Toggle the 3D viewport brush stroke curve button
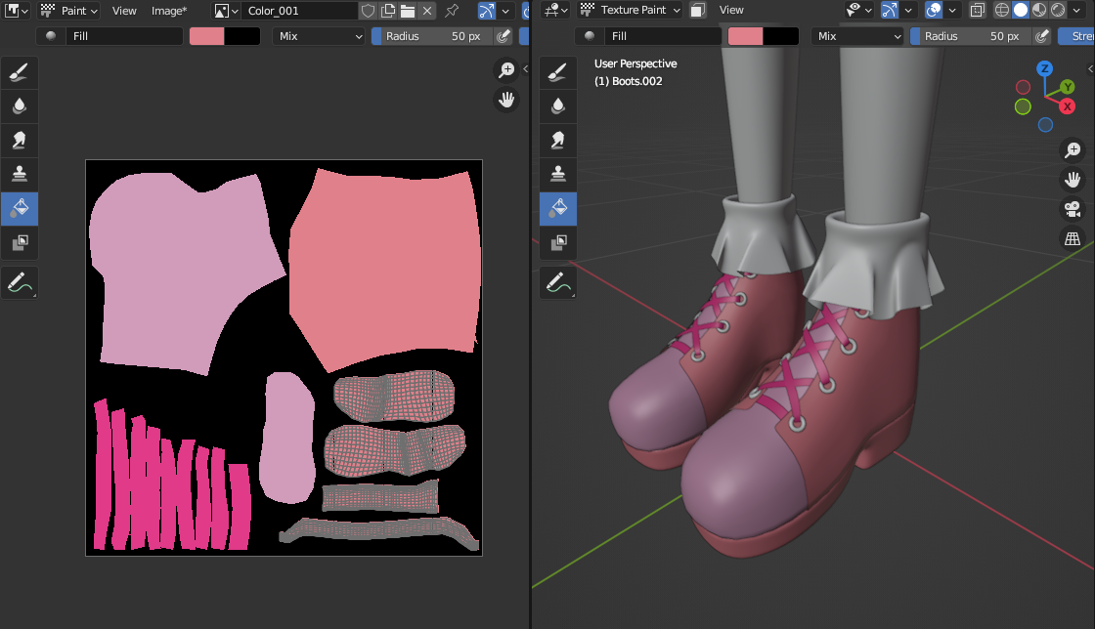Image resolution: width=1095 pixels, height=629 pixels. point(889,10)
